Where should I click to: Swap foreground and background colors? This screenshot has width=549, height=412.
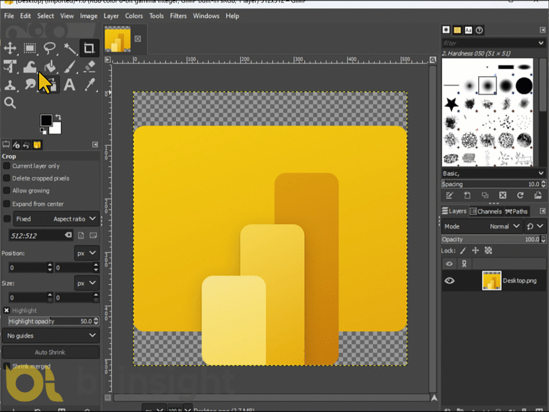tap(58, 117)
